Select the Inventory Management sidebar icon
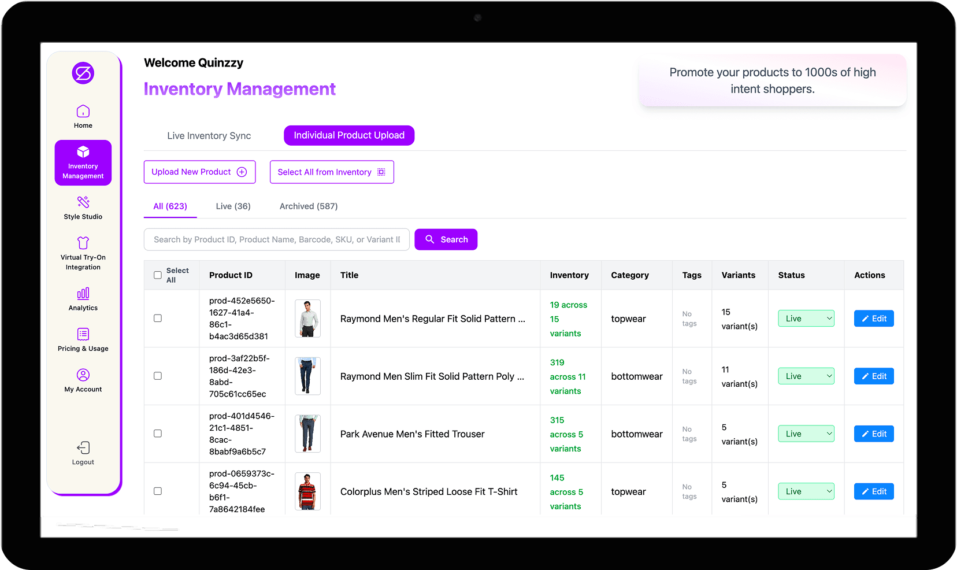Image resolution: width=957 pixels, height=570 pixels. (x=83, y=162)
